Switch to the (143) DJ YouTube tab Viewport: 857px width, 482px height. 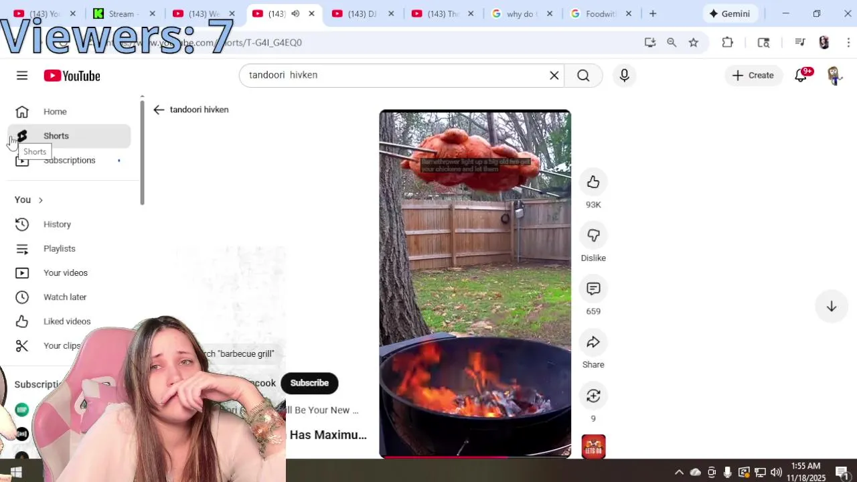coord(362,13)
